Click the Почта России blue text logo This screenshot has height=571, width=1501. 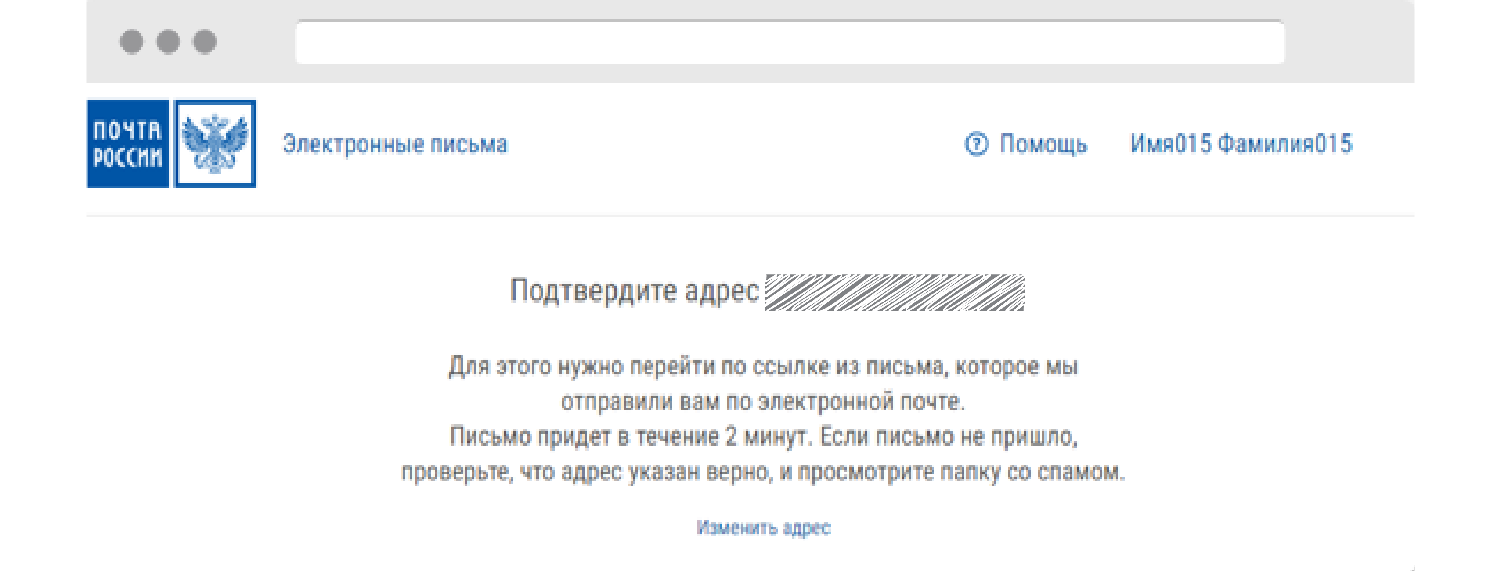[128, 144]
